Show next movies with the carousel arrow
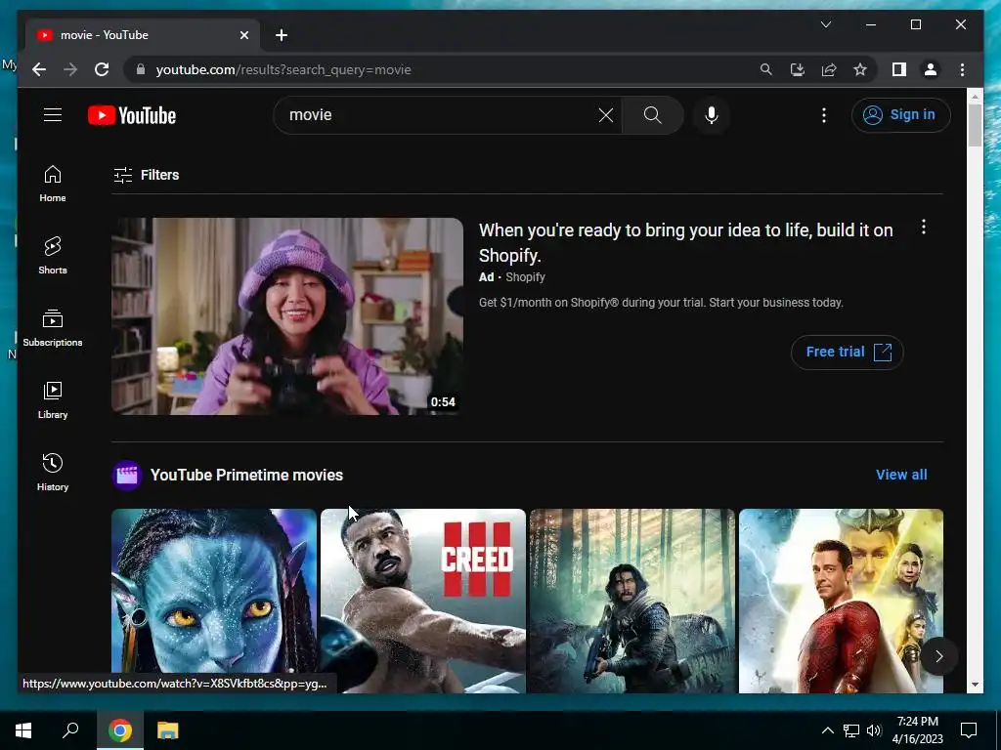Screen dimensions: 1001x750 [x=939, y=656]
